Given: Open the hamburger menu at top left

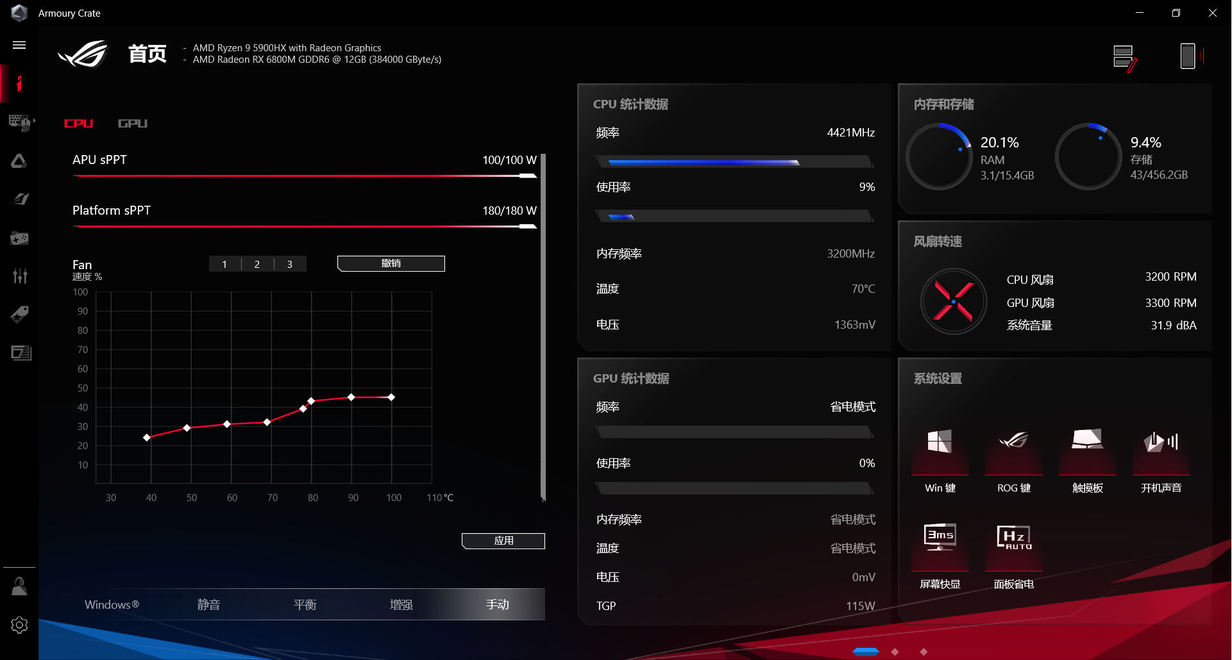Looking at the screenshot, I should click(x=19, y=45).
